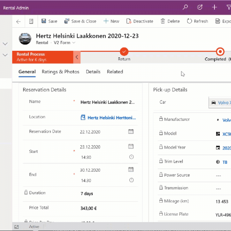Open the XC90 model link

click(x=227, y=134)
